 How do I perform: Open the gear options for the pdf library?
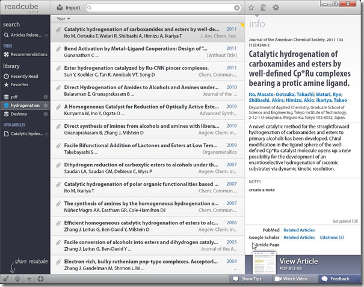pyautogui.click(x=45, y=96)
